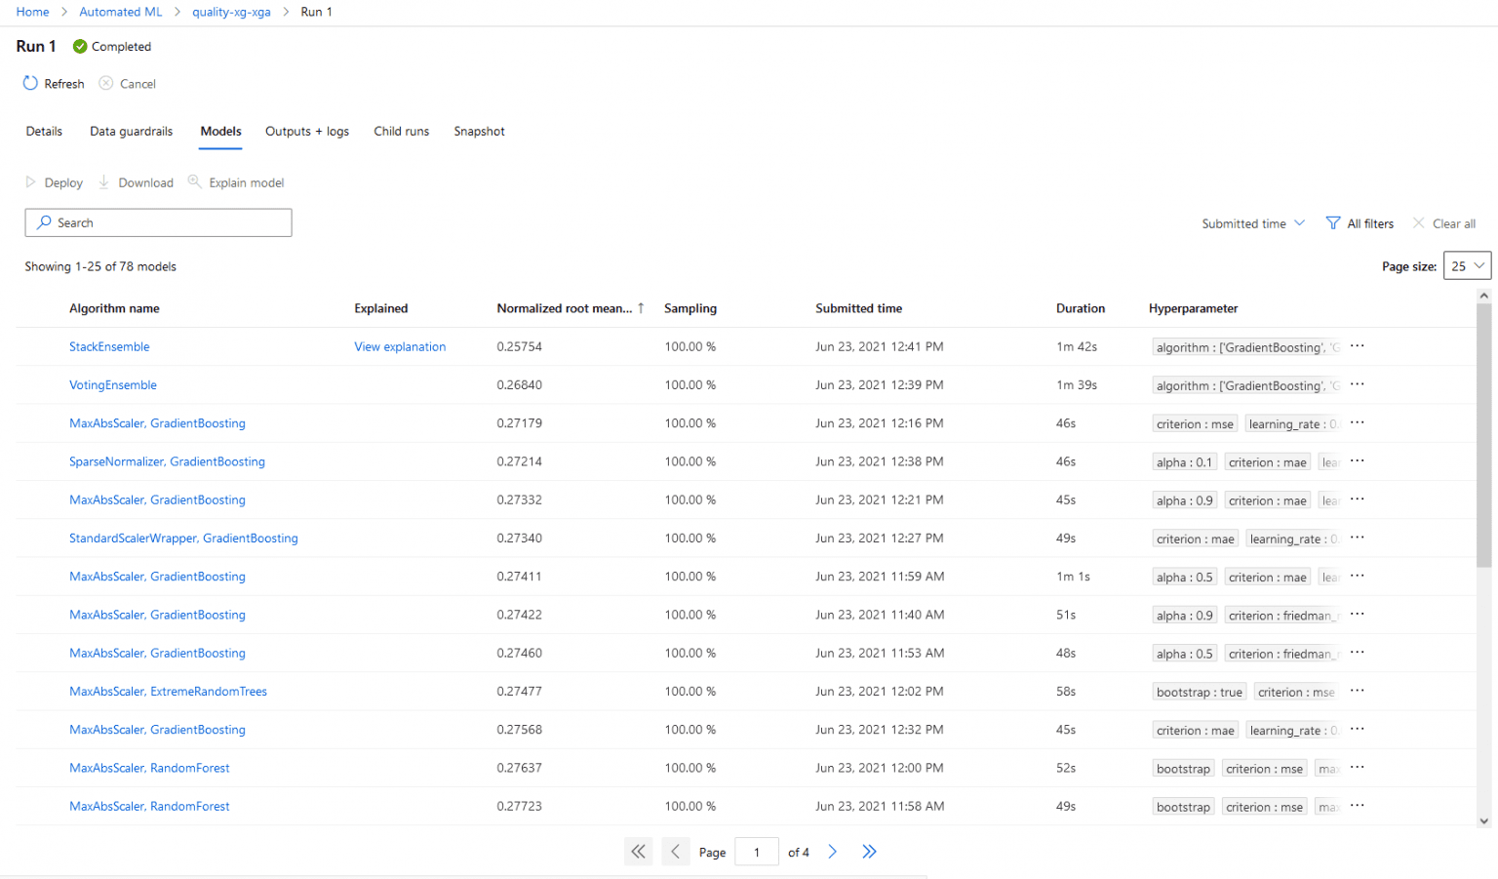The width and height of the screenshot is (1498, 879).
Task: Click the model Search input field
Action: click(158, 222)
